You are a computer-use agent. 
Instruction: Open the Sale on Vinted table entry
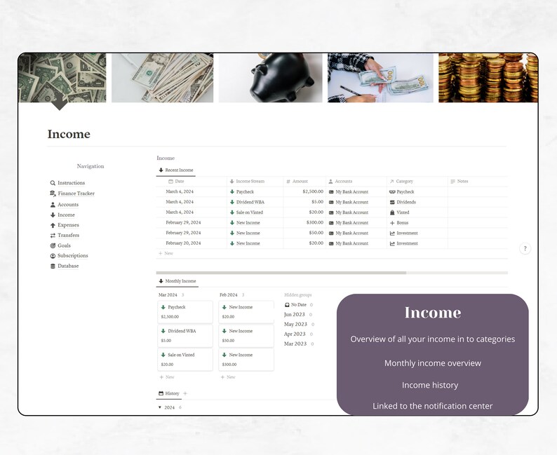coord(255,212)
